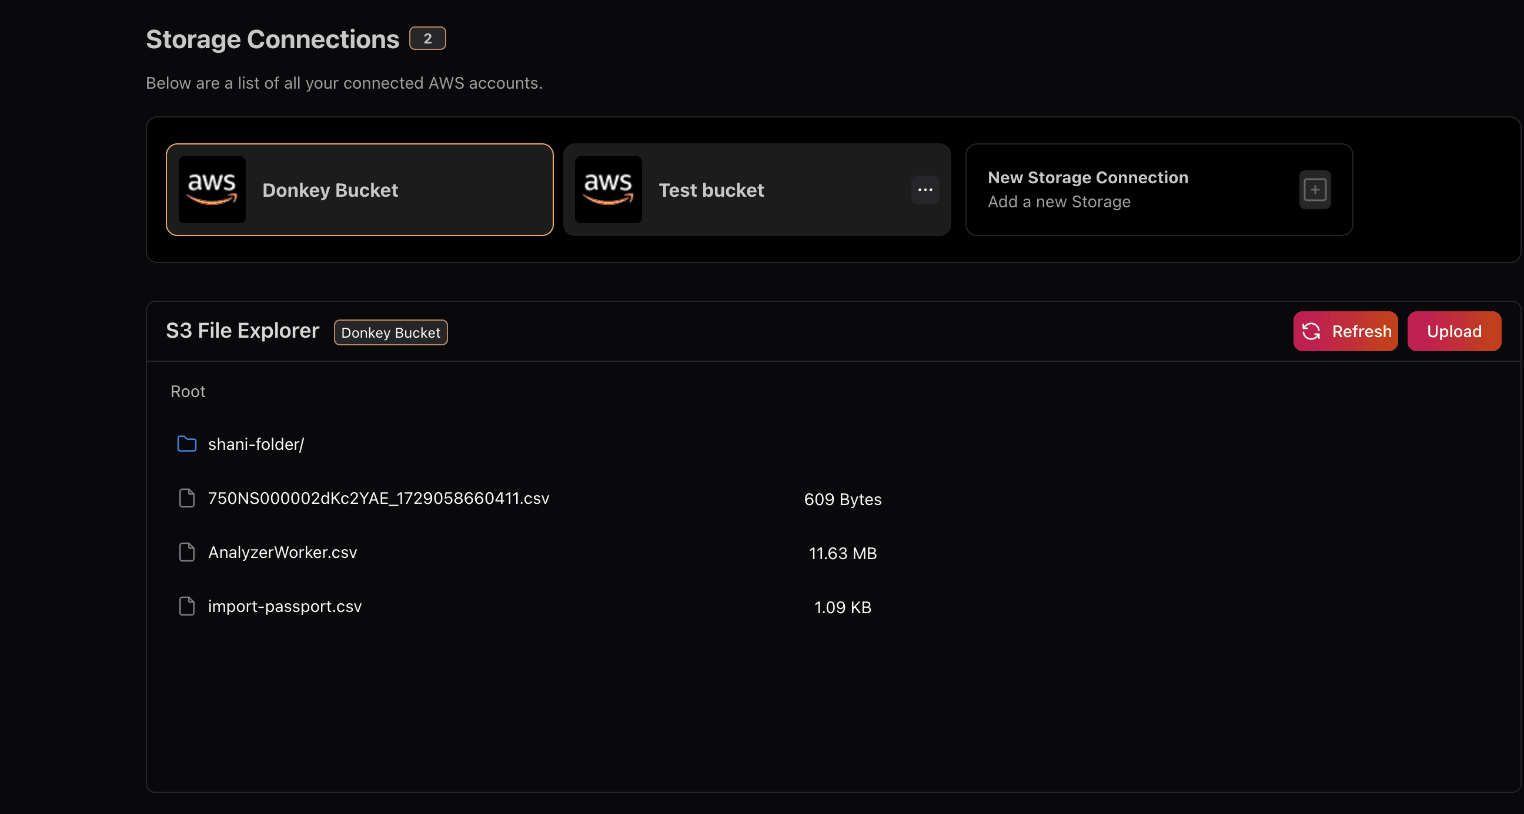This screenshot has height=814, width=1524.
Task: Click the AWS logo on Test bucket
Action: 608,190
